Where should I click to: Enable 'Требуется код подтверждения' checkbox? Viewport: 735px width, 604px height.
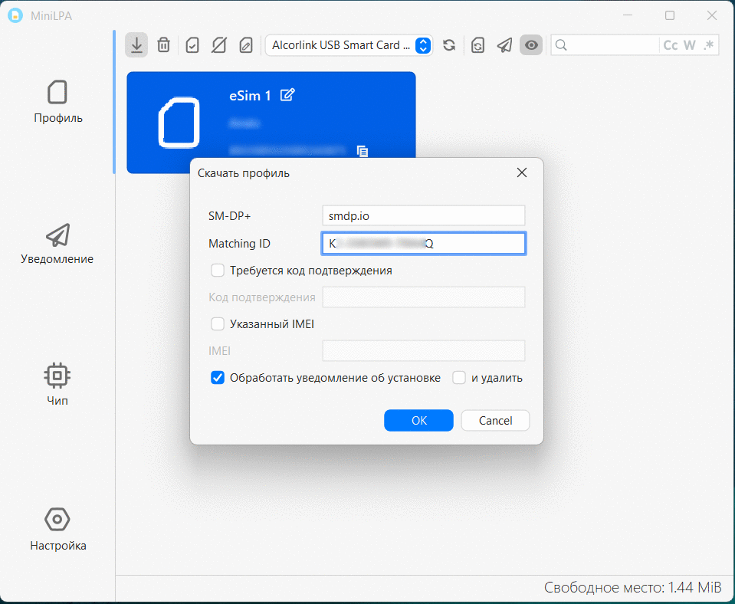click(x=218, y=271)
